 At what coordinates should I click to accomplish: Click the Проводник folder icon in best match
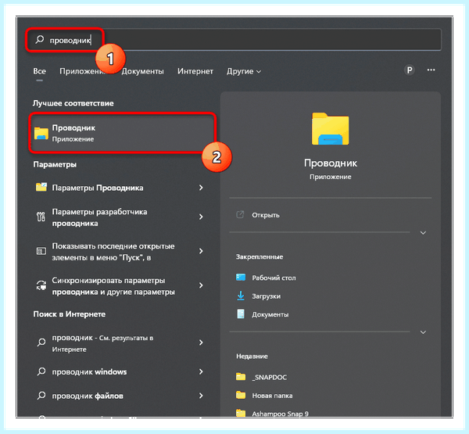coord(41,133)
